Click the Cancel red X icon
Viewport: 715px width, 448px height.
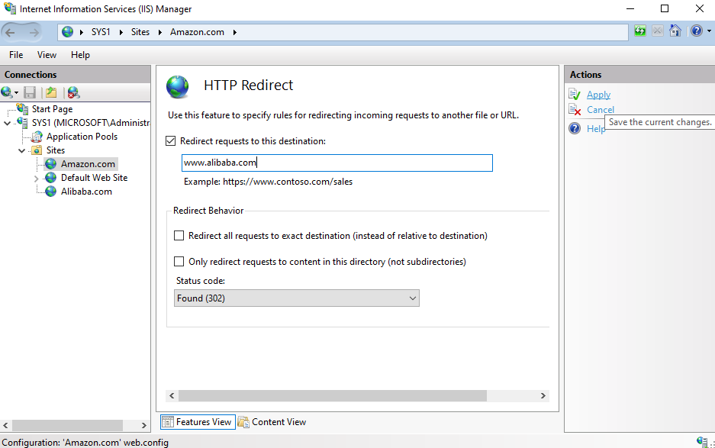pos(575,109)
